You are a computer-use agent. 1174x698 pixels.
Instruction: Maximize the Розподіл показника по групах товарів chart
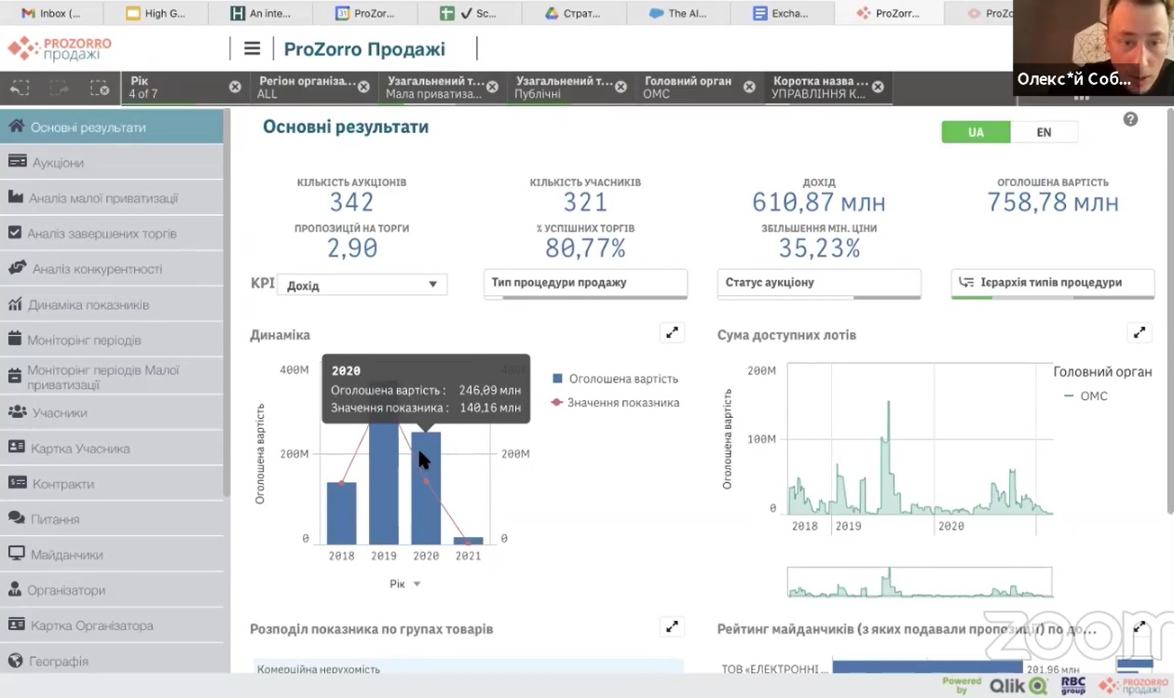point(672,627)
